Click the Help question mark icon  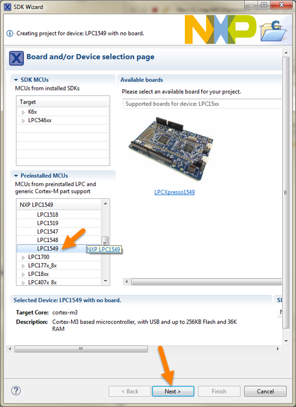(16, 390)
